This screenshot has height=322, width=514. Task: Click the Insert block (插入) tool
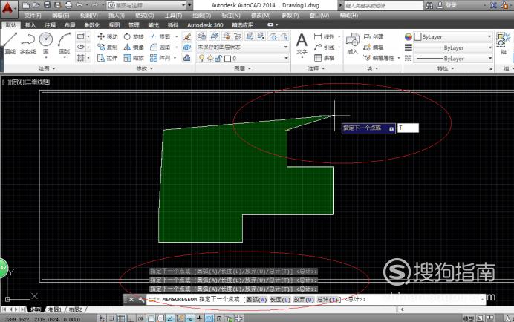353,43
